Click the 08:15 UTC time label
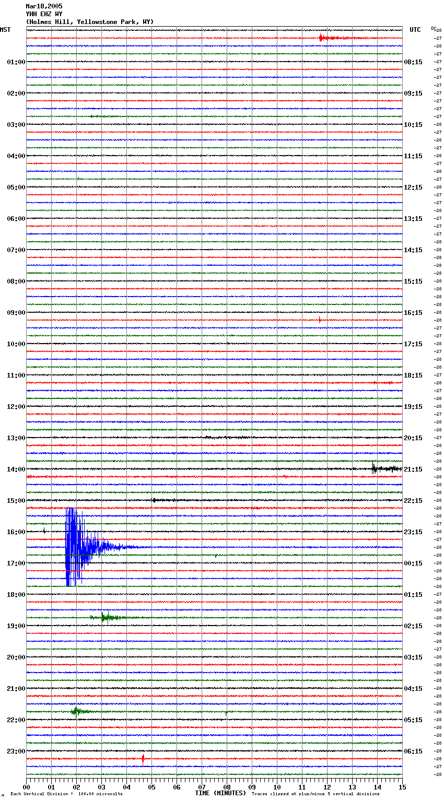 [413, 62]
